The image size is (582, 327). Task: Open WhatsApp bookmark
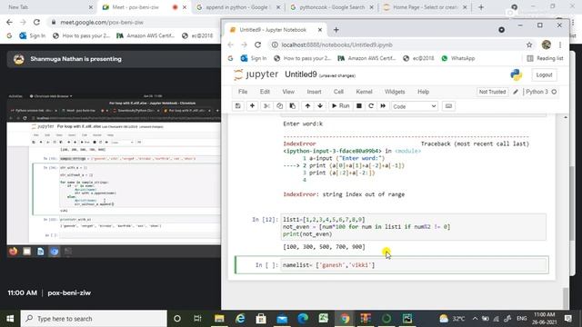[457, 58]
